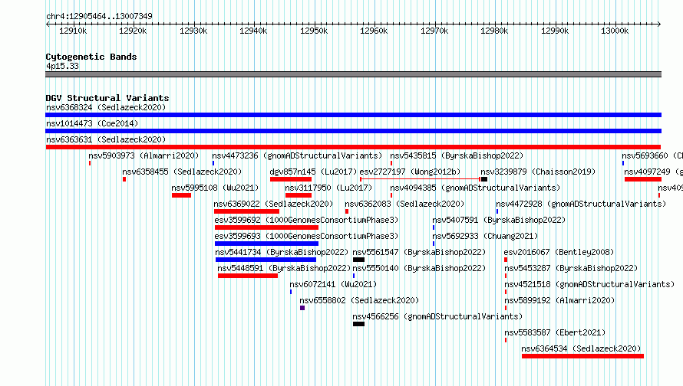Click the nsv6368324 (Sedlazeck2020) blue variant bar
Image resolution: width=683 pixels, height=386 pixels.
[353, 115]
